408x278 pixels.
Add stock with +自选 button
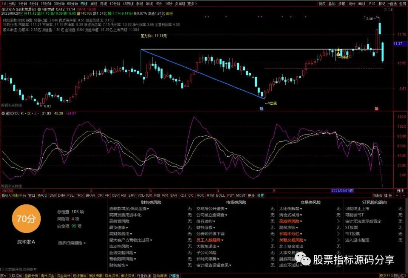point(392,4)
